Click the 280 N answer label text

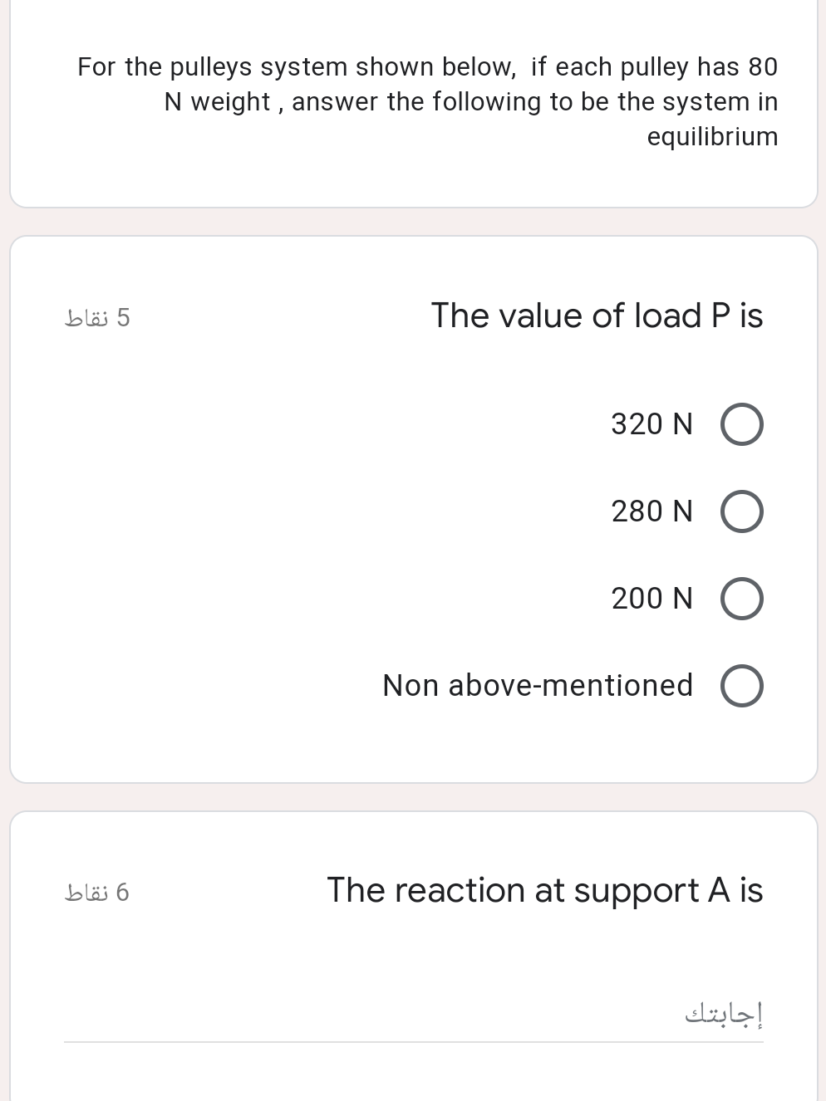point(651,511)
